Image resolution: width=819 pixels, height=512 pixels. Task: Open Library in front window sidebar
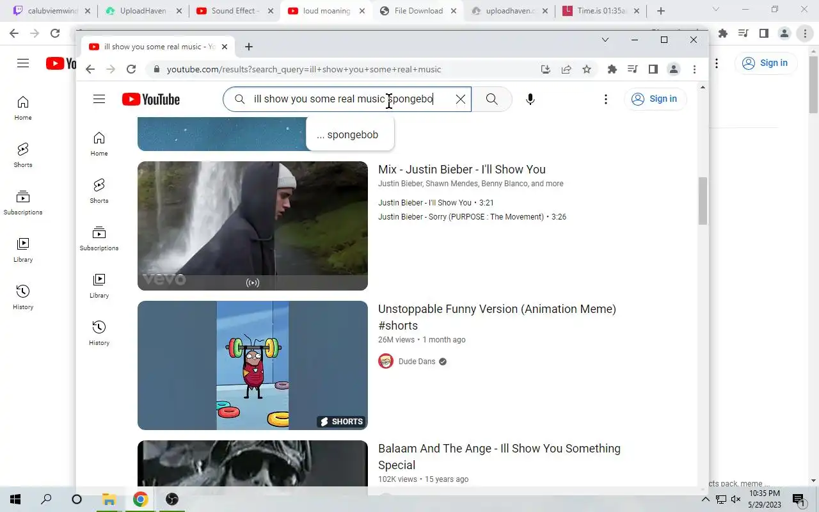click(99, 286)
